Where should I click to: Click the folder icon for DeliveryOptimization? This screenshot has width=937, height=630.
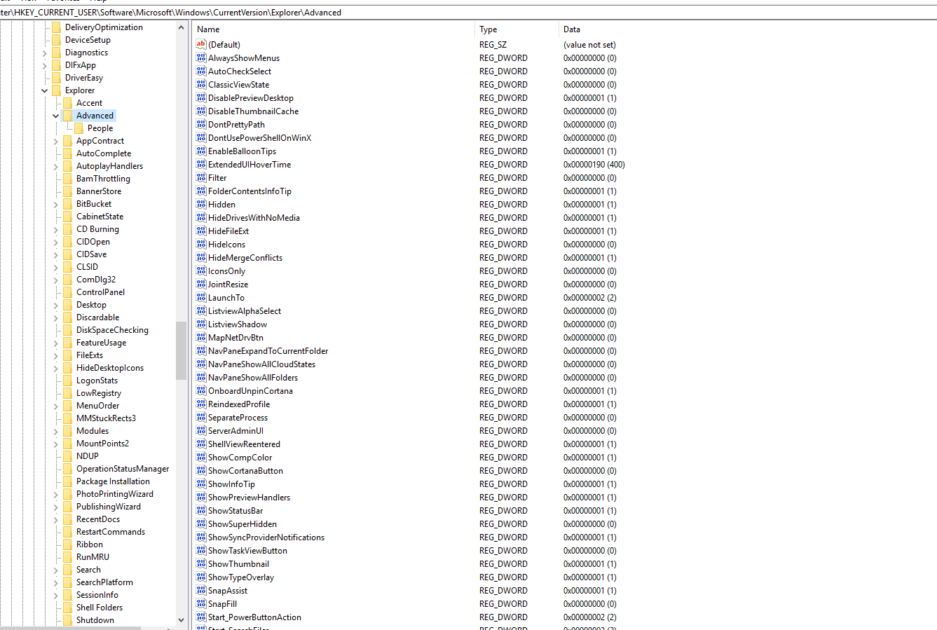coord(56,27)
